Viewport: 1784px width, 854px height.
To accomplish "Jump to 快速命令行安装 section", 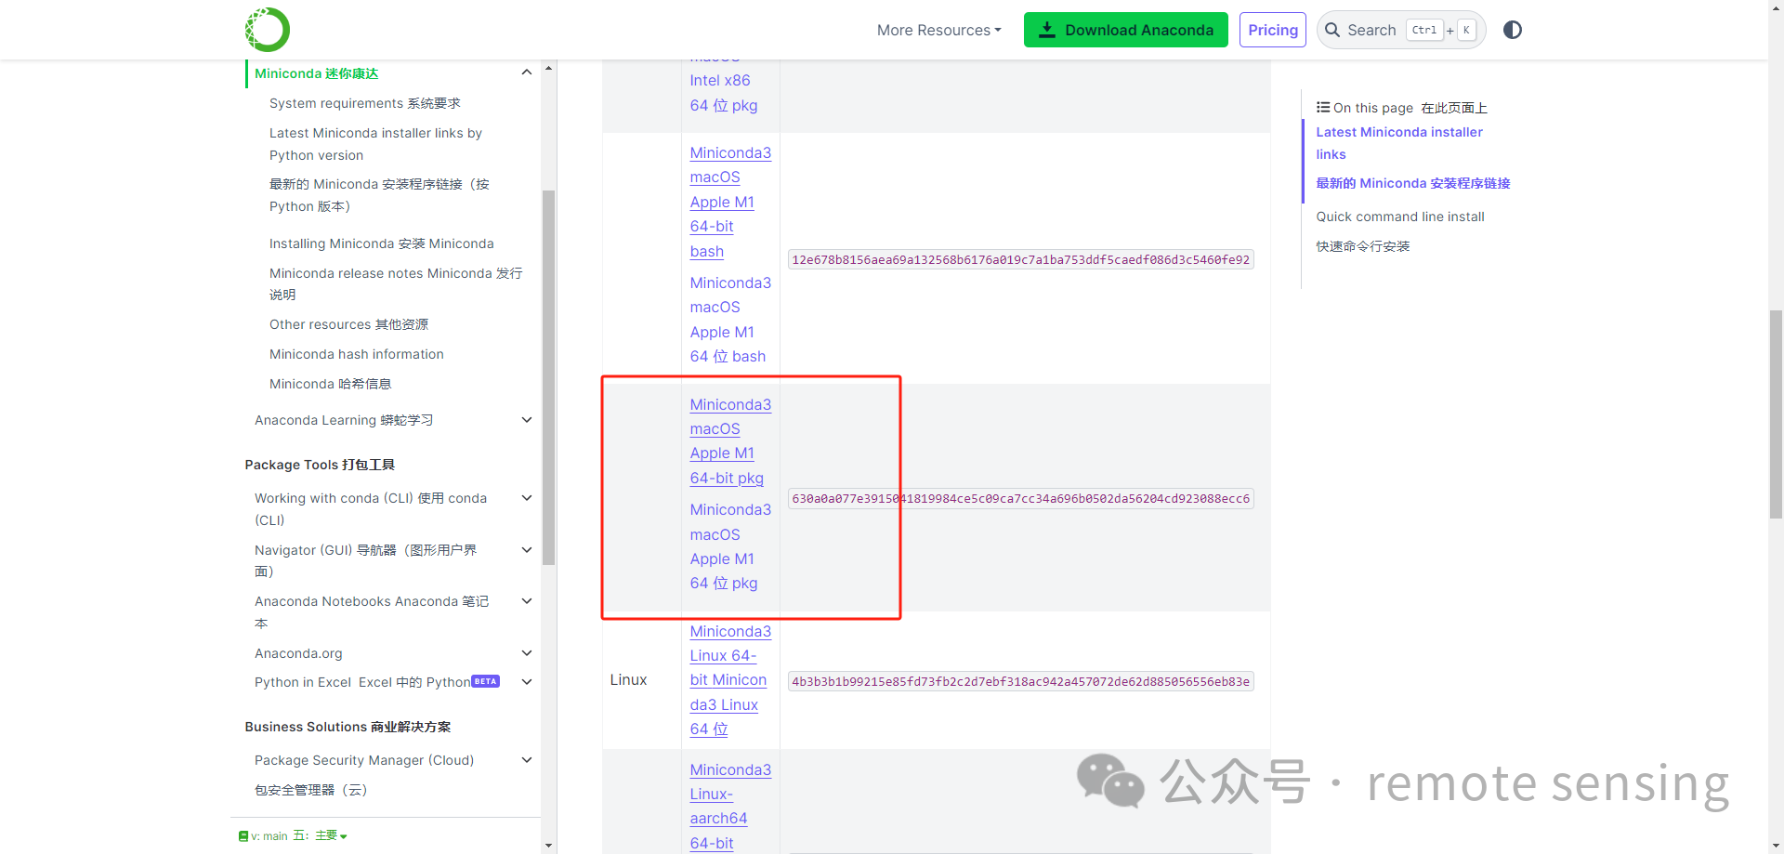I will pyautogui.click(x=1362, y=246).
